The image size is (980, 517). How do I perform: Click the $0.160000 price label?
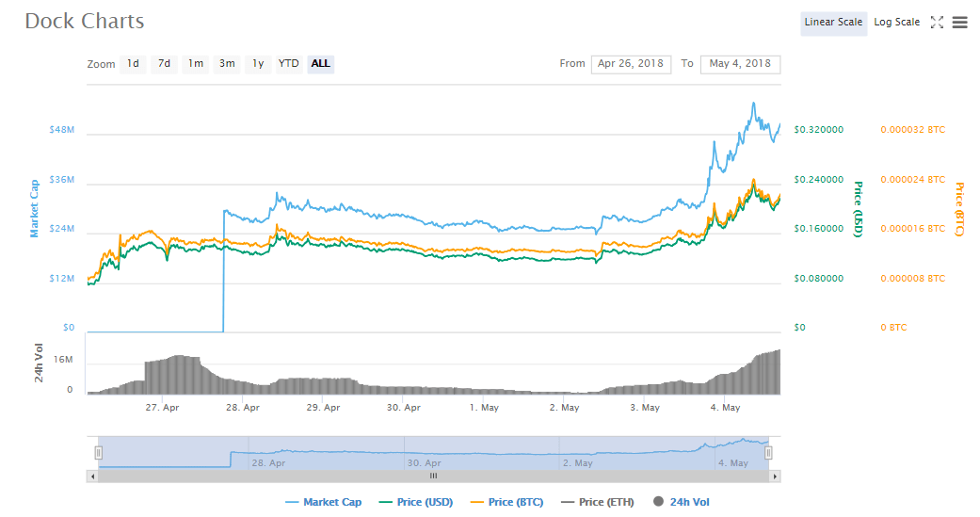[819, 229]
